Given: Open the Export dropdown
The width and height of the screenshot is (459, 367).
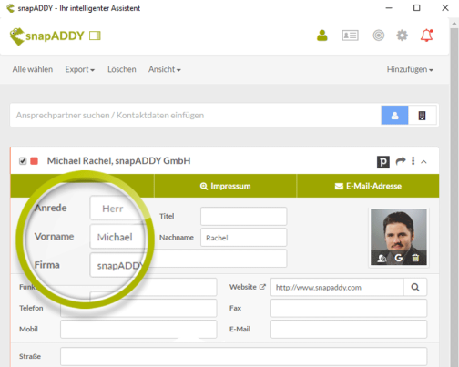Looking at the screenshot, I should [80, 69].
